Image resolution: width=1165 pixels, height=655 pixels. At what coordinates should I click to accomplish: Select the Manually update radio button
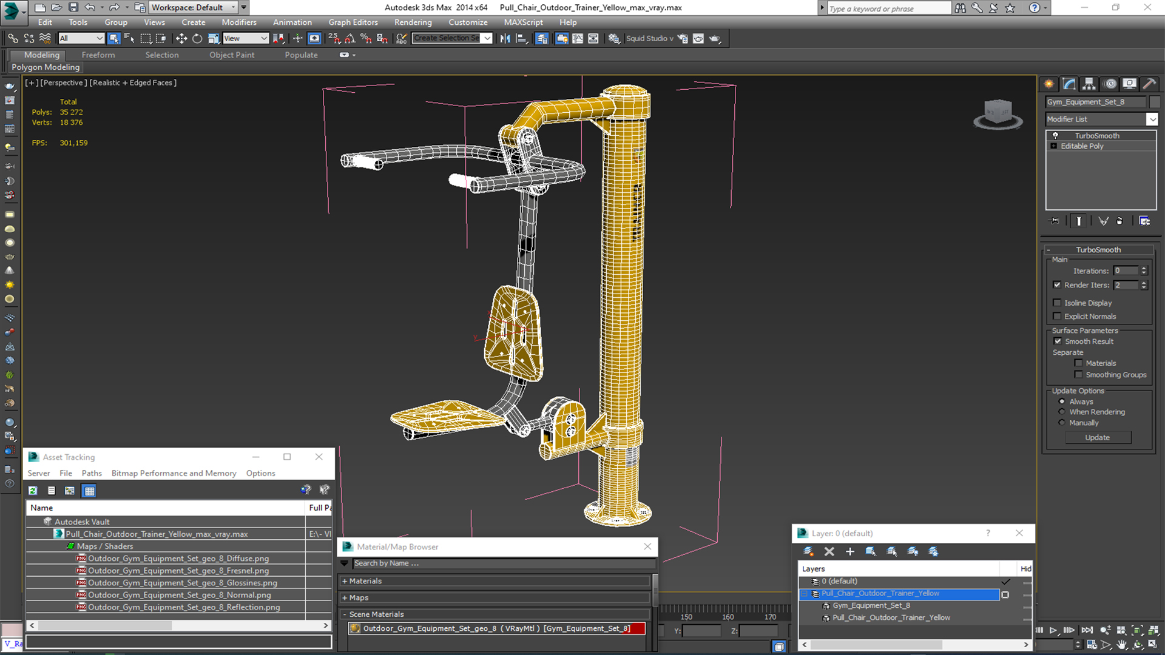tap(1062, 423)
